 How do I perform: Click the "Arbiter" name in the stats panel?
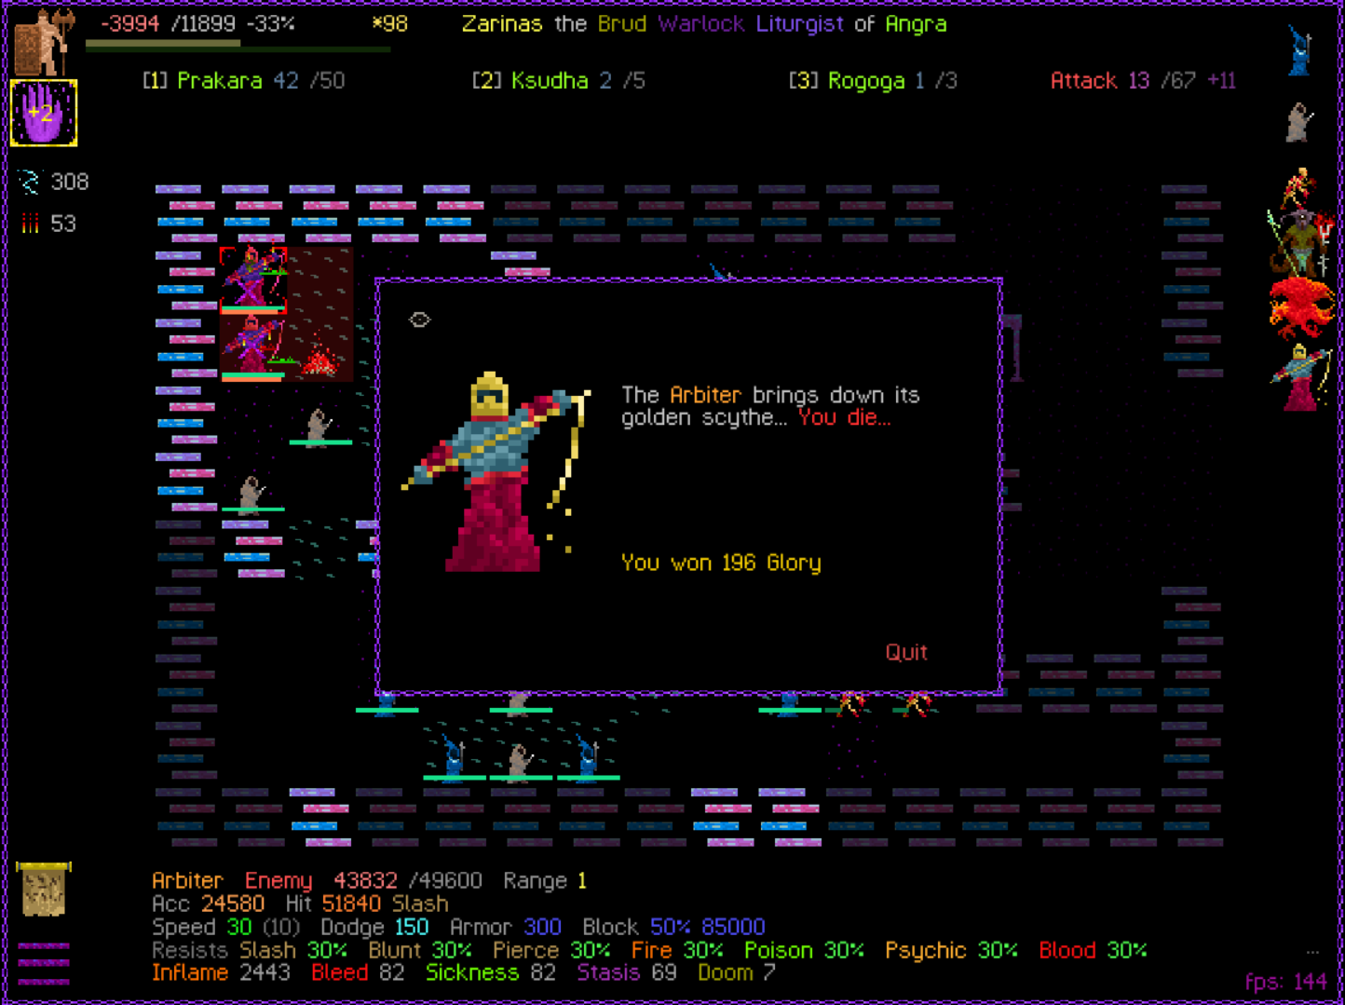pos(187,880)
